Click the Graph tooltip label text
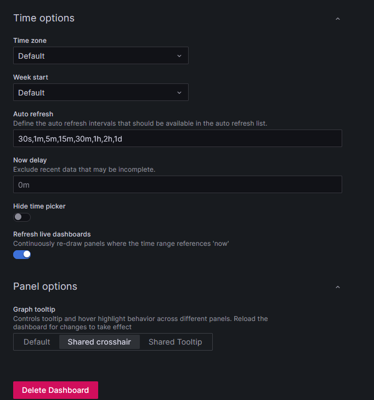The width and height of the screenshot is (374, 400). [x=34, y=309]
